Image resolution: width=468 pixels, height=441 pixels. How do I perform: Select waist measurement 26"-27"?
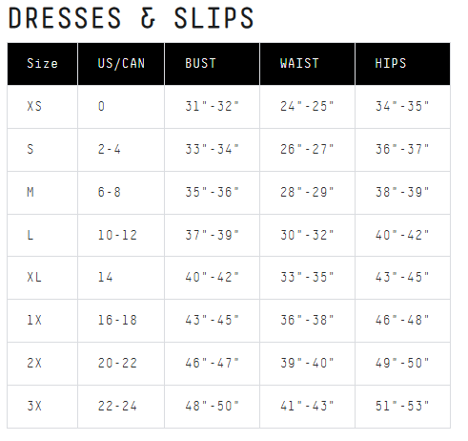307,149
